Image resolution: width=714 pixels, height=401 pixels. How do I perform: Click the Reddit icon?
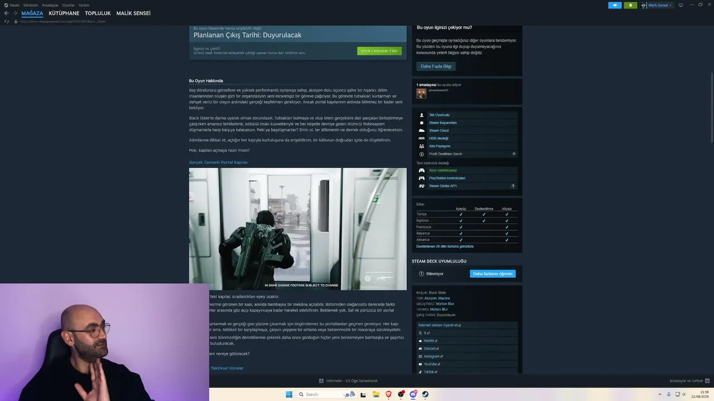click(420, 341)
